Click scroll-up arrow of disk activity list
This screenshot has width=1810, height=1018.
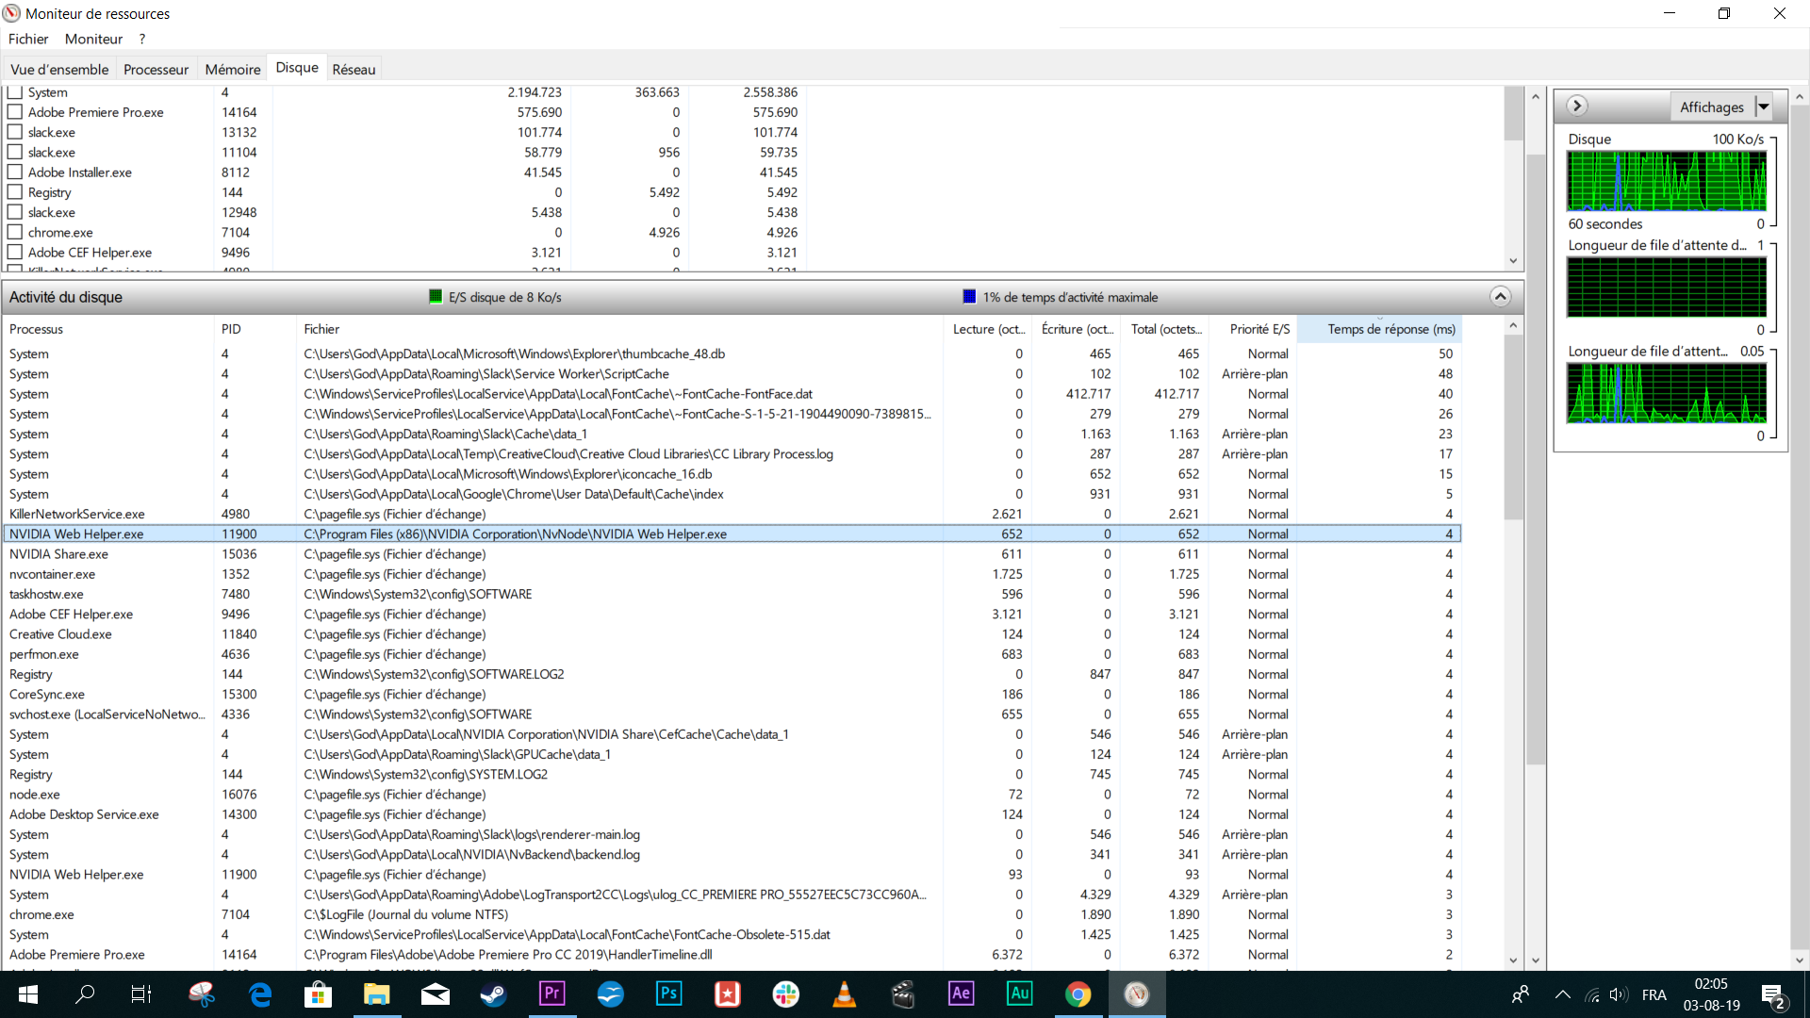[x=1513, y=326]
